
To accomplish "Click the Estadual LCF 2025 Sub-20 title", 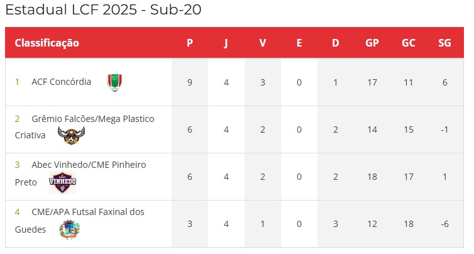I will click(103, 9).
